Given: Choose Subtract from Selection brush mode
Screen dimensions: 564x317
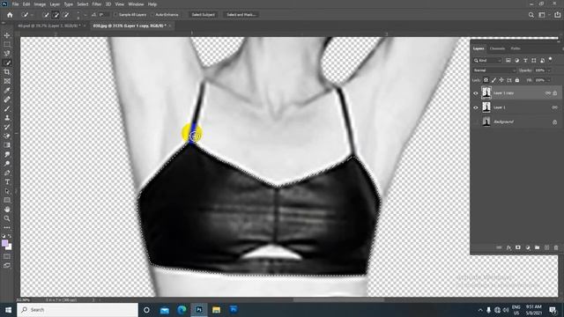Looking at the screenshot, I should 66,15.
